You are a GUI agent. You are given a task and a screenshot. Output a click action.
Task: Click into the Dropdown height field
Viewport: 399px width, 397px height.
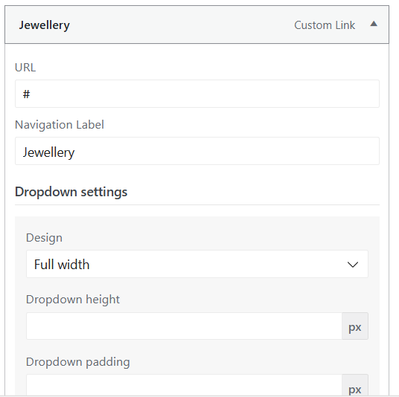pos(184,326)
